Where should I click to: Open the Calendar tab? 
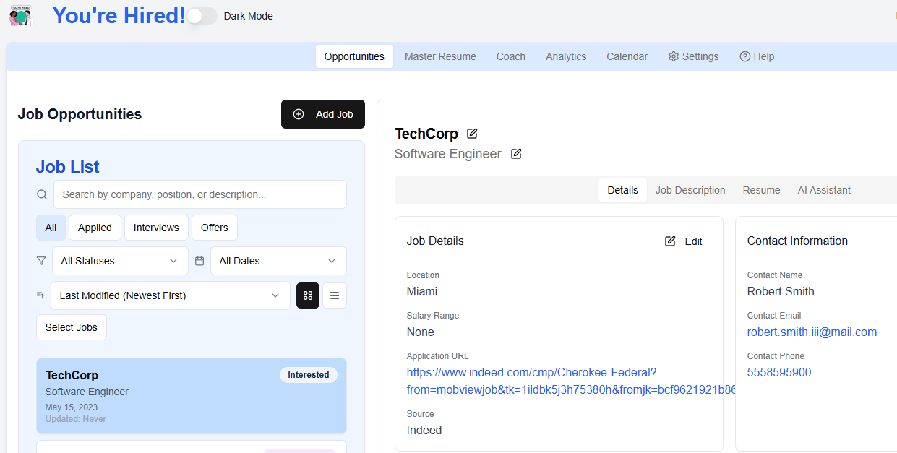point(627,56)
